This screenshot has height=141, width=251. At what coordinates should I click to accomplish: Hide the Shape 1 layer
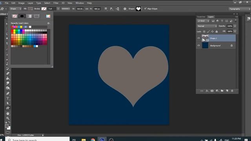click(199, 38)
